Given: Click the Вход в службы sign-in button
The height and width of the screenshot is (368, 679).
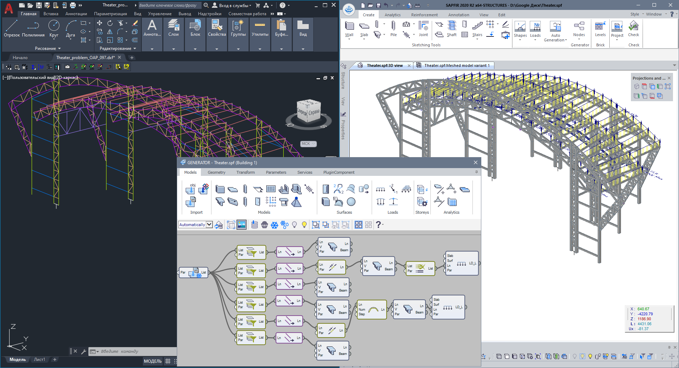Looking at the screenshot, I should click(x=232, y=5).
